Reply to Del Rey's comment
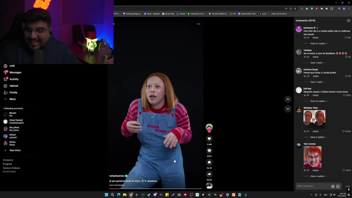This screenshot has height=198, width=352. click(316, 95)
